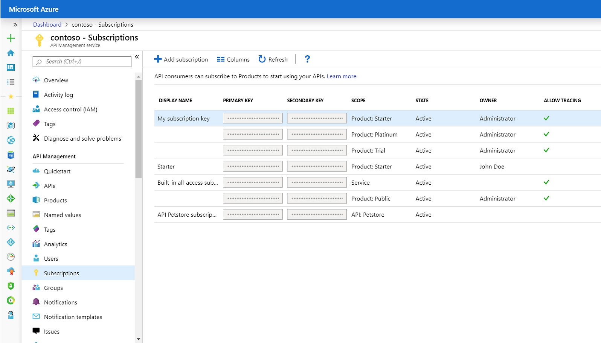Open the Columns chooser
Screen dimensions: 601x343
(x=233, y=59)
